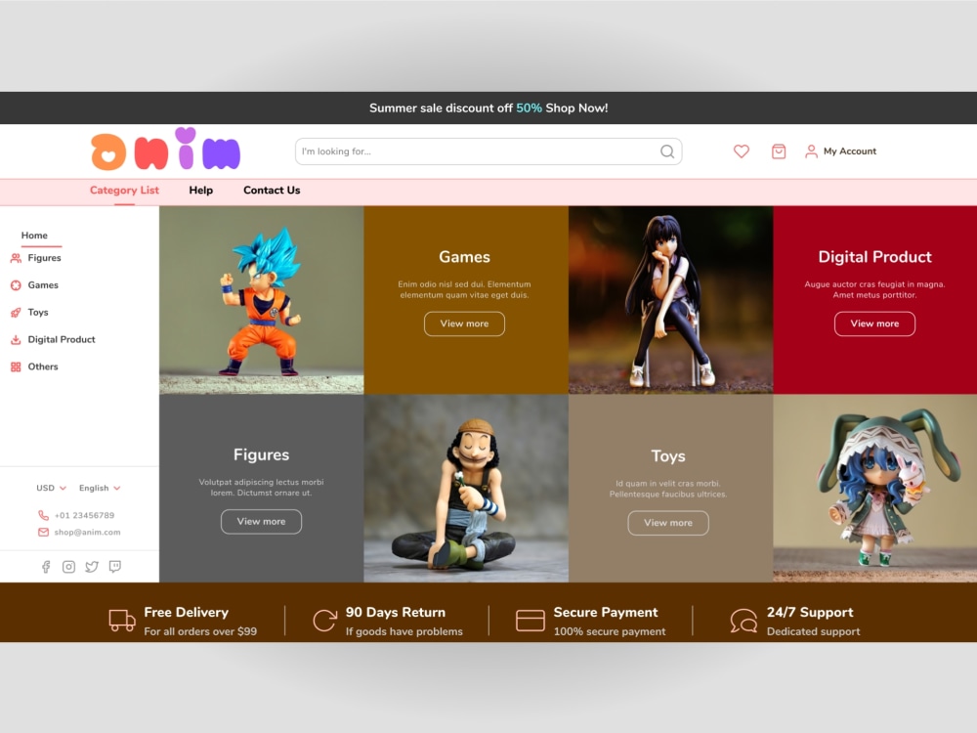Select Toys in sidebar menu
Screen dimensions: 977x733
pos(38,313)
